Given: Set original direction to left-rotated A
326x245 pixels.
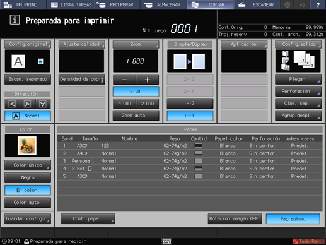Looking at the screenshot, I should pos(12,104).
